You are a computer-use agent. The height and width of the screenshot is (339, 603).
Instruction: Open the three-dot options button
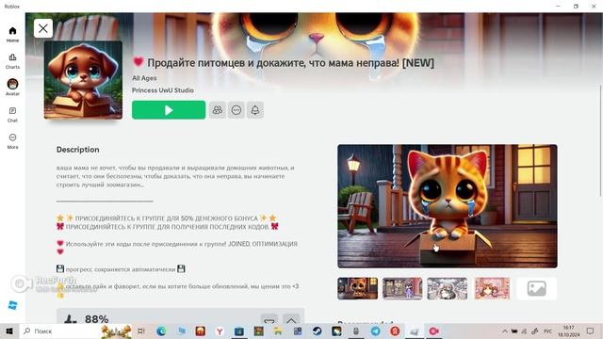coord(236,110)
